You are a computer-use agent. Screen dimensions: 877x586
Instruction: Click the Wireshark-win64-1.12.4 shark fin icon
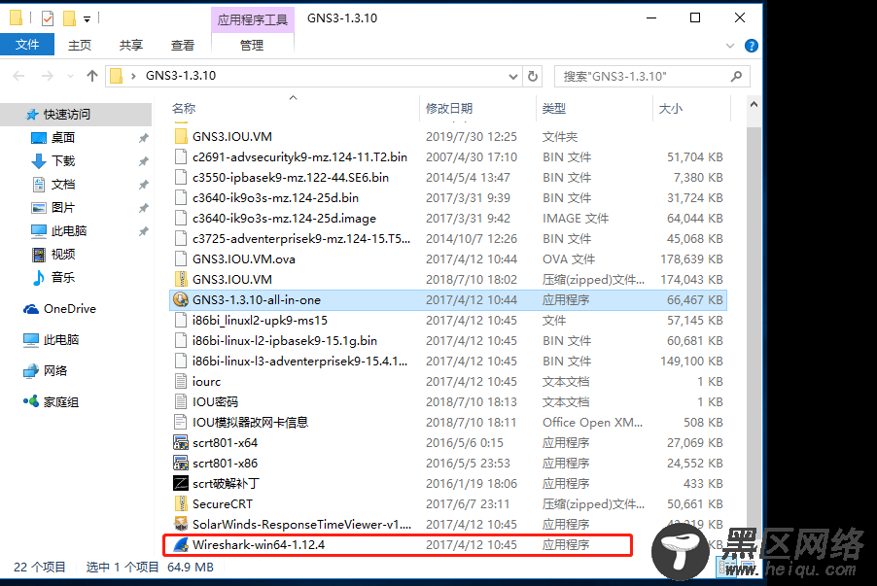(x=181, y=544)
